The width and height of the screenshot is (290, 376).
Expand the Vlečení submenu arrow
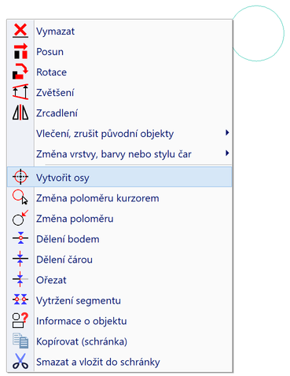tap(227, 133)
